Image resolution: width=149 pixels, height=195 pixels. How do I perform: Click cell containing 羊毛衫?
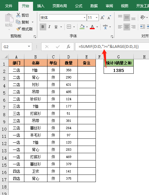click(x=36, y=135)
